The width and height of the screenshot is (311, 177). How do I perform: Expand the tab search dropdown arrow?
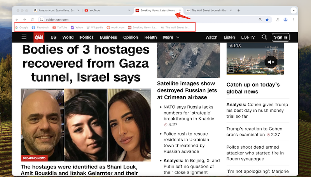click(294, 10)
